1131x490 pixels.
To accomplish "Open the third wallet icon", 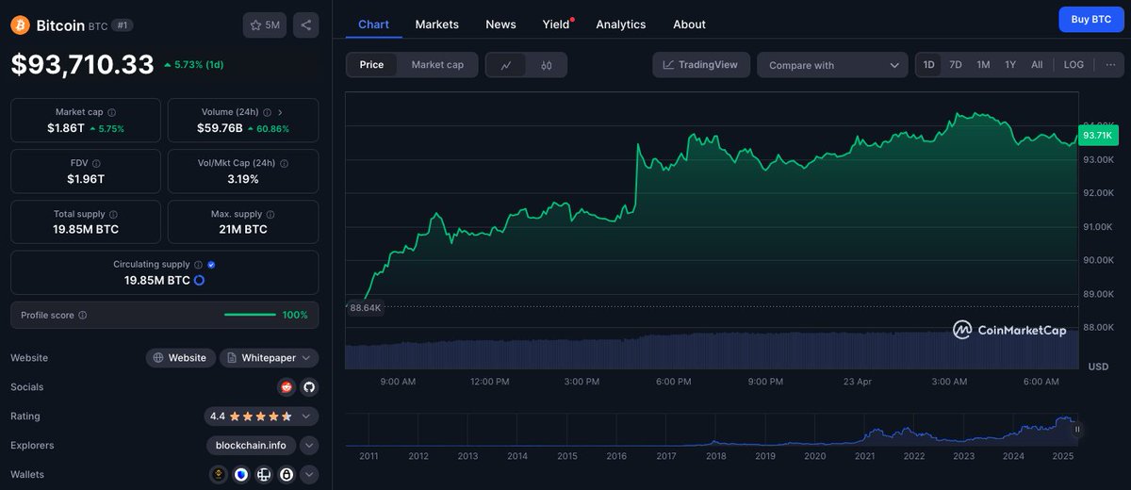I will [x=263, y=474].
